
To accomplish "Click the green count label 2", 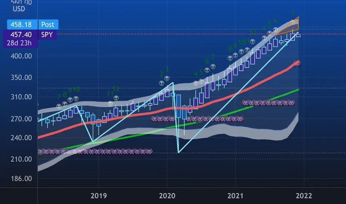I will 161,74.
